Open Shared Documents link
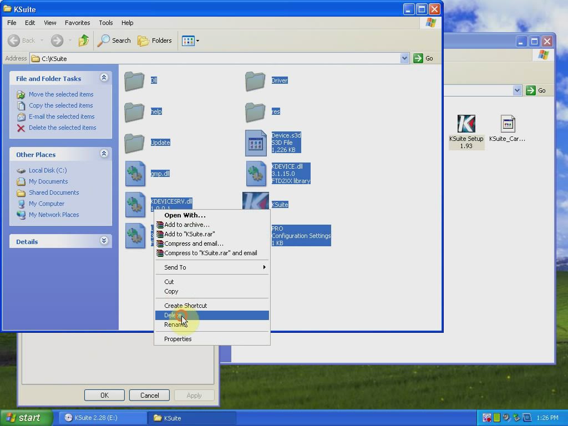Screen dimensions: 568x426 pos(54,192)
